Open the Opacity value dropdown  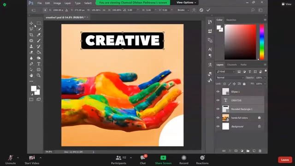tap(265, 78)
